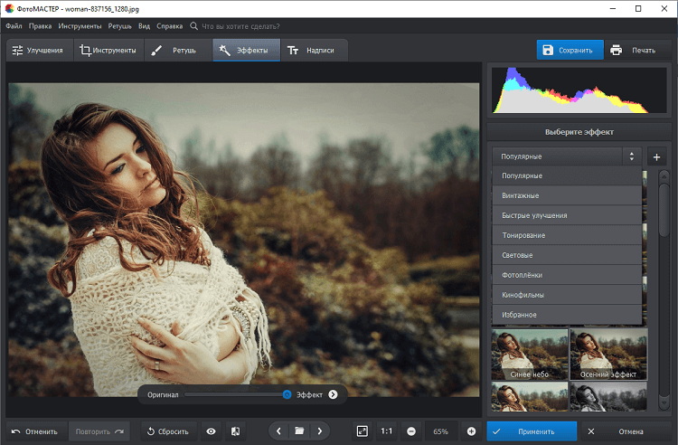Image resolution: width=678 pixels, height=445 pixels.
Task: Go to the next photo arrow
Action: [319, 431]
